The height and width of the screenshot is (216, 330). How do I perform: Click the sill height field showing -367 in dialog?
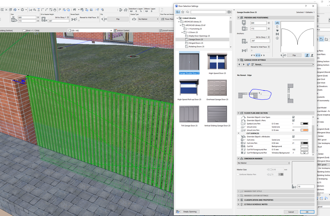click(260, 41)
